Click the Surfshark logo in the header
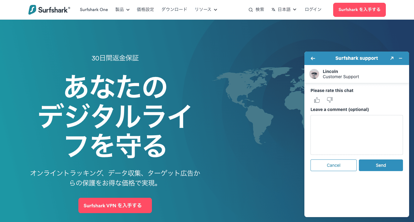Image resolution: width=414 pixels, height=222 pixels. point(49,10)
